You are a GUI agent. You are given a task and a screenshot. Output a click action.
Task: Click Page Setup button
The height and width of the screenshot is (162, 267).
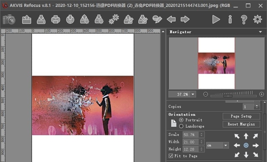click(241, 116)
